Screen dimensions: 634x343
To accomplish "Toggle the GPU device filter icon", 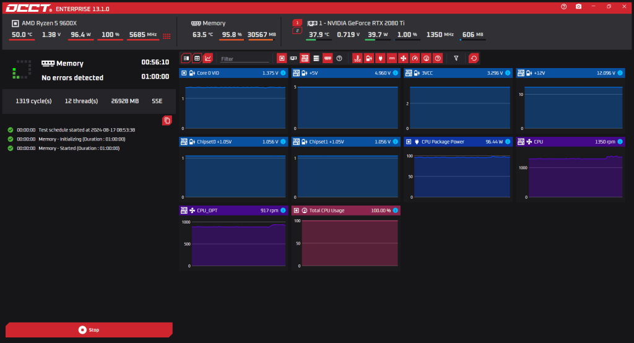I will point(293,58).
